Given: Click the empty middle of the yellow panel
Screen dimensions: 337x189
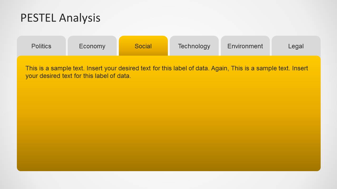Looking at the screenshot, I should [x=169, y=118].
